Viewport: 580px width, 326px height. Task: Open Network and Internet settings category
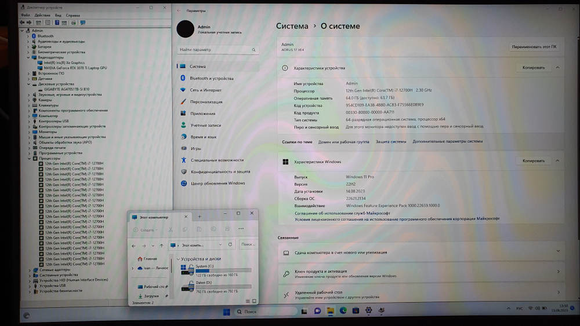[206, 90]
